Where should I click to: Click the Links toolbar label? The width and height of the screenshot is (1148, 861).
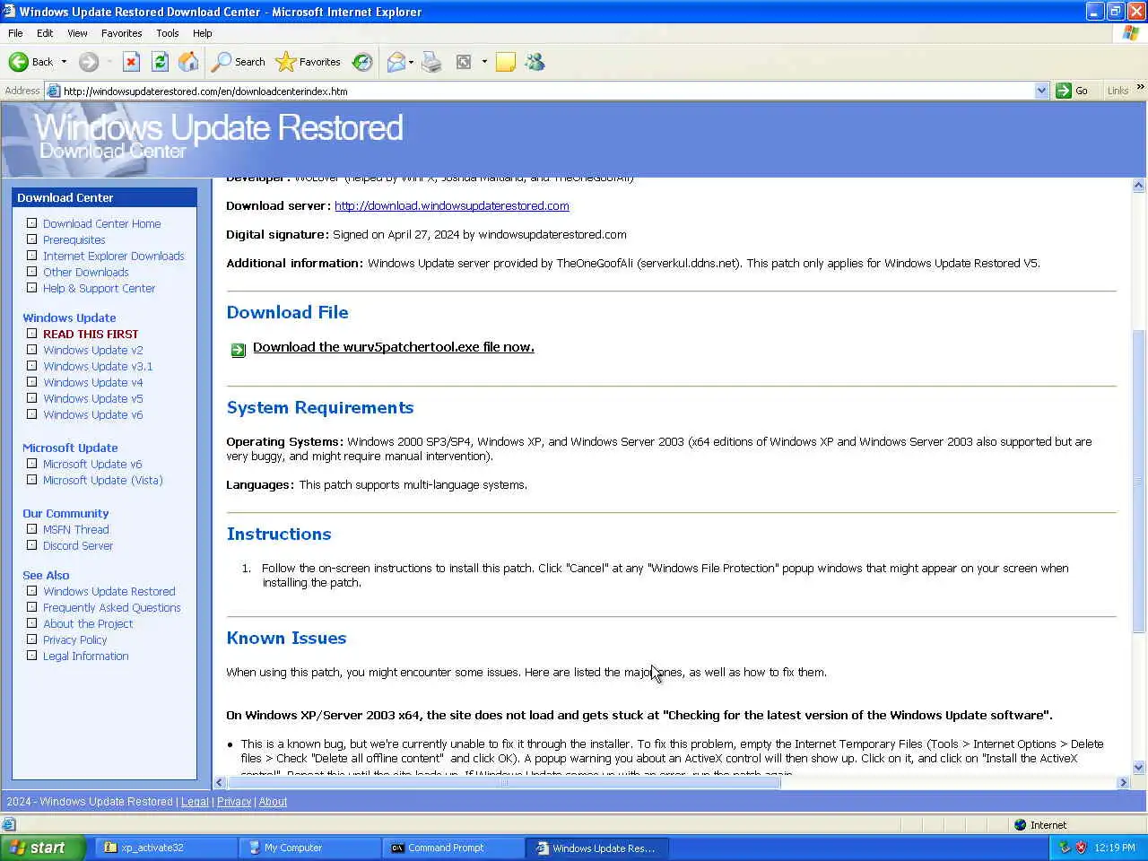click(1118, 91)
